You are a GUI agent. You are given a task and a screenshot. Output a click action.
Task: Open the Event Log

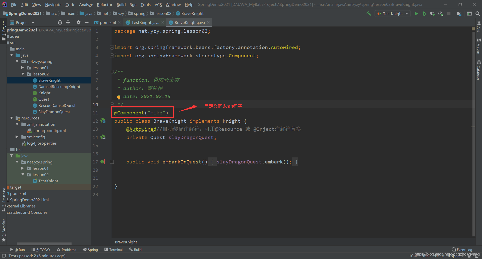[462, 250]
